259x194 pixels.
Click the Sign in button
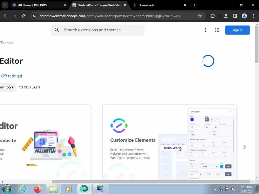tap(237, 30)
